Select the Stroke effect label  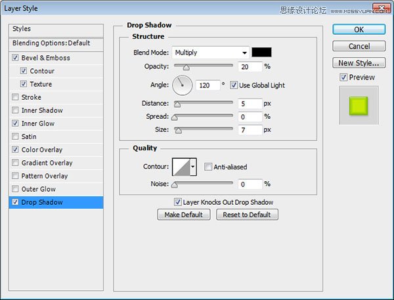[31, 97]
